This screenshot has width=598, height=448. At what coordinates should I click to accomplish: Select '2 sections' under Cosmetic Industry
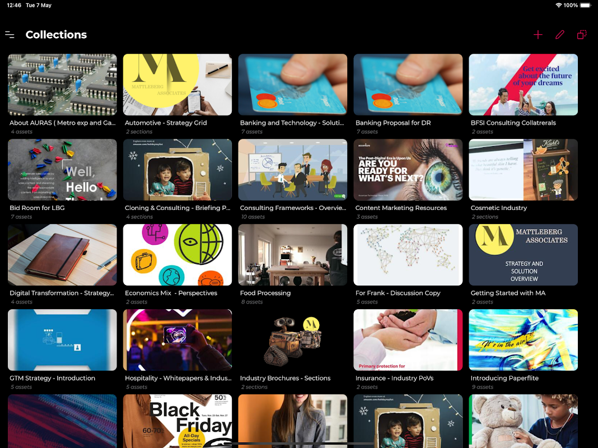click(x=485, y=217)
